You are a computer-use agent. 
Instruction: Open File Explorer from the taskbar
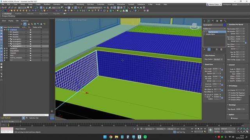116,137
